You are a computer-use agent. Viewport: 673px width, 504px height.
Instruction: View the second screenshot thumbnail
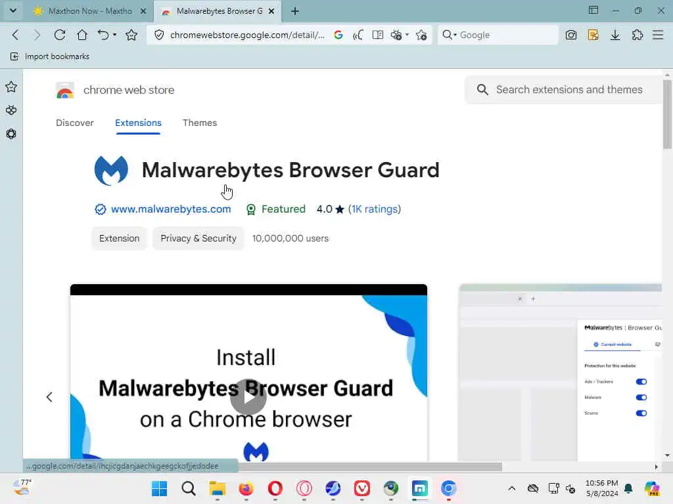pyautogui.click(x=560, y=372)
